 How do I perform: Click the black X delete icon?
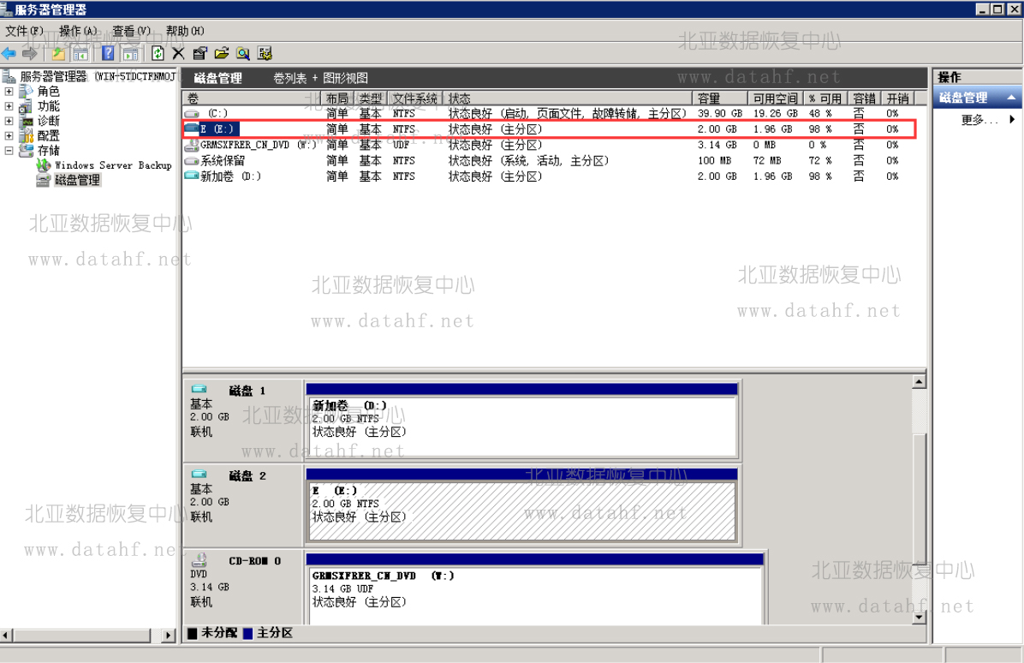tap(179, 54)
